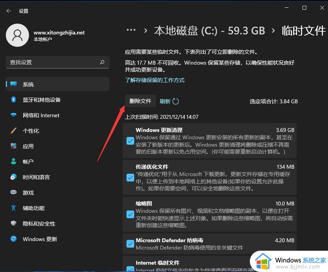The image size is (328, 272).
Task: Open 网络和 Internet settings
Action: [58, 115]
